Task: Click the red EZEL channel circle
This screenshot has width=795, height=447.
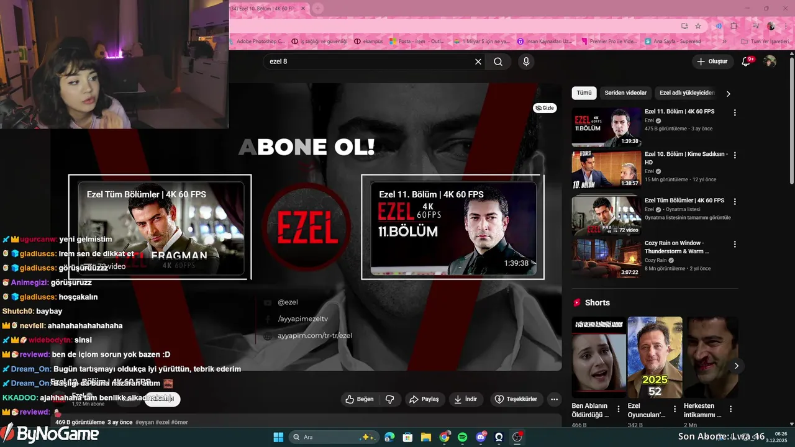Action: pos(307,228)
